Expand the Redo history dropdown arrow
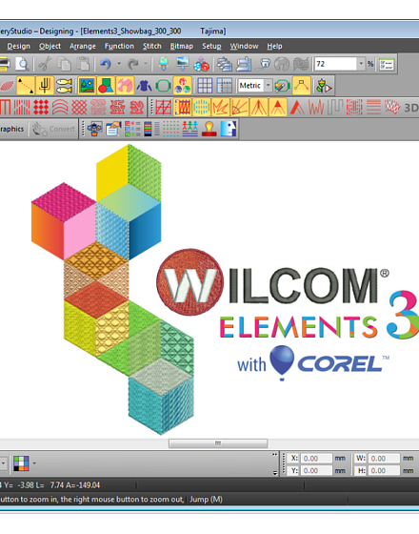Image resolution: width=419 pixels, height=534 pixels. pos(146,63)
